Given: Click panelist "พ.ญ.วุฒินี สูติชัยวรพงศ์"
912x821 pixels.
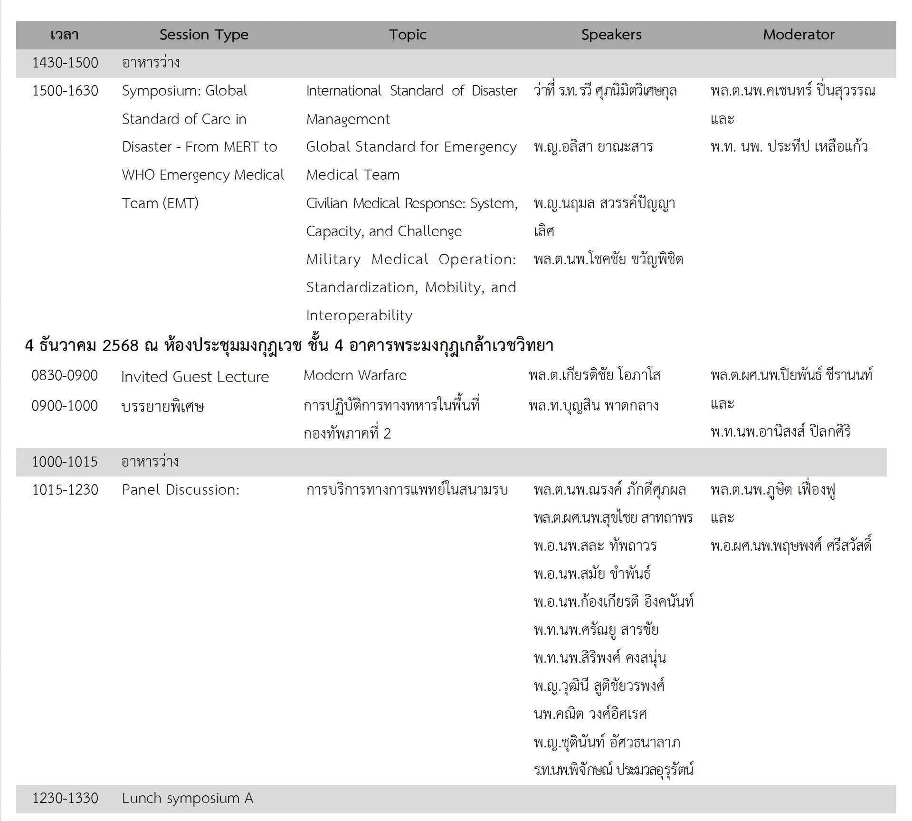Looking at the screenshot, I should [x=599, y=686].
